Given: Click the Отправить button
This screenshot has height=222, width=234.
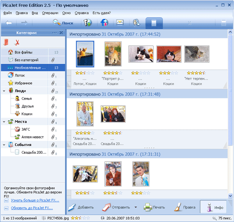Looking at the screenshot, I should click(116, 207).
